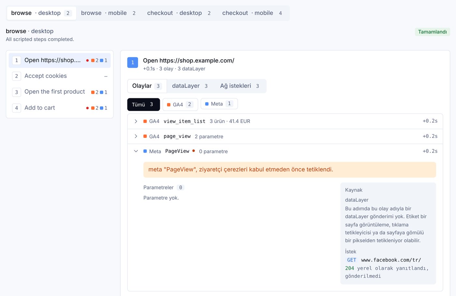Click the İstek label
Screen dimensions: 456x296
pos(350,252)
